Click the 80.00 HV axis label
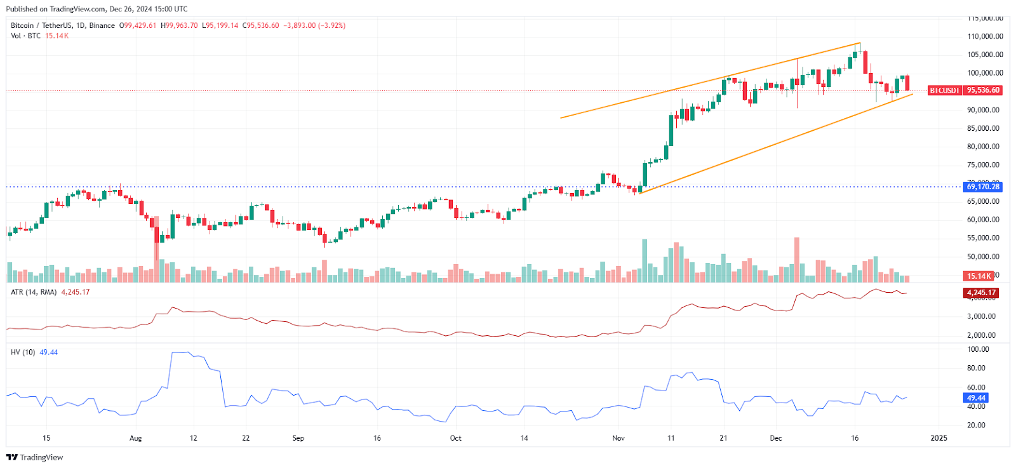 977,368
